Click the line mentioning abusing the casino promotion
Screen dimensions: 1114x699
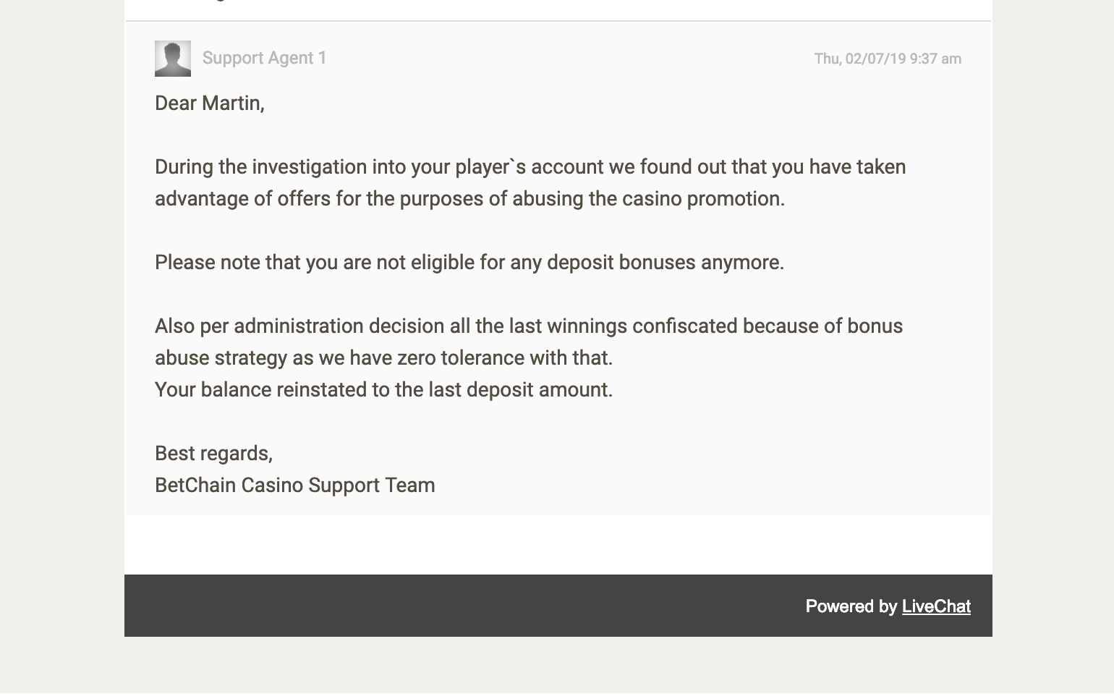469,199
